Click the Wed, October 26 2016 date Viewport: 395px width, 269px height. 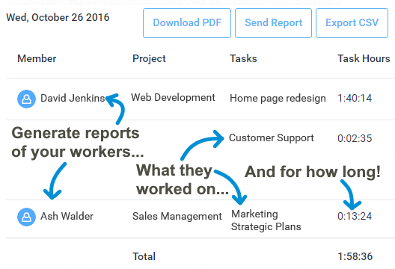tap(58, 17)
